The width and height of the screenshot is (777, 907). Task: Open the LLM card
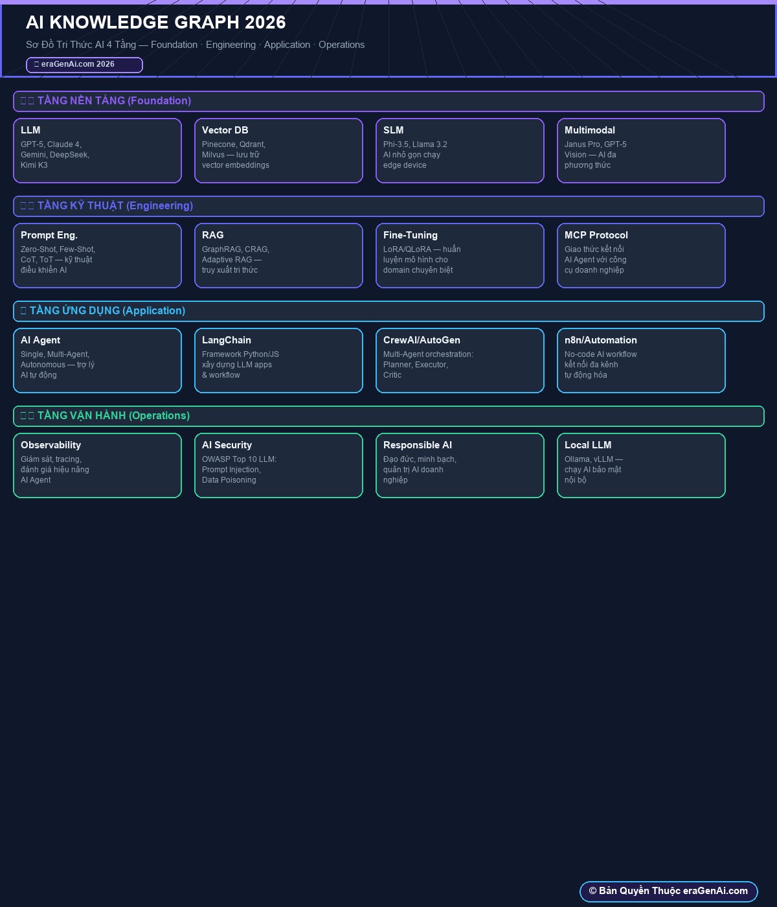coord(97,151)
